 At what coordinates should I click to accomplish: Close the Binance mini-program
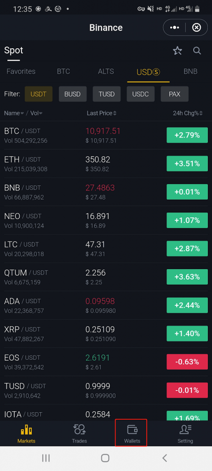coord(196,28)
